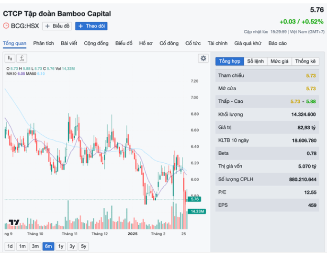The height and width of the screenshot is (253, 327).
Task: Open the candlestick chart type selector
Action: (x=10, y=59)
